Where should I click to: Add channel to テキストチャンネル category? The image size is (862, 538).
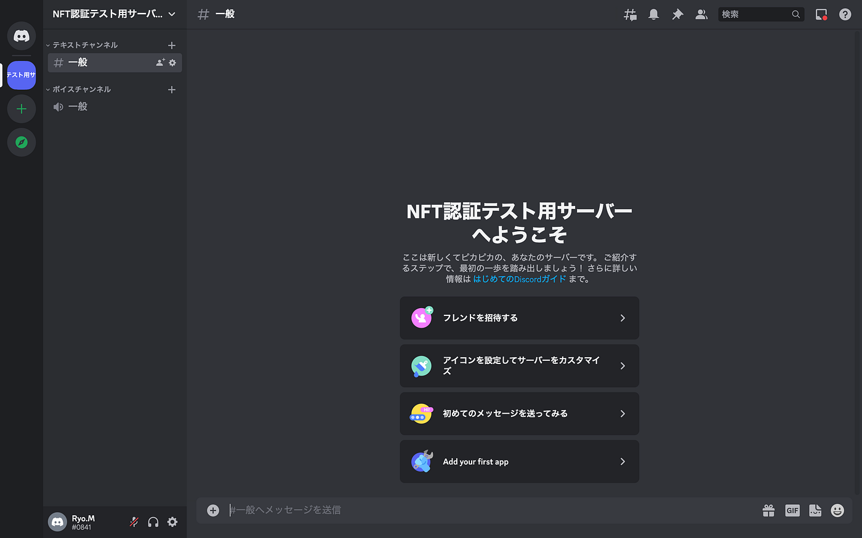coord(172,45)
